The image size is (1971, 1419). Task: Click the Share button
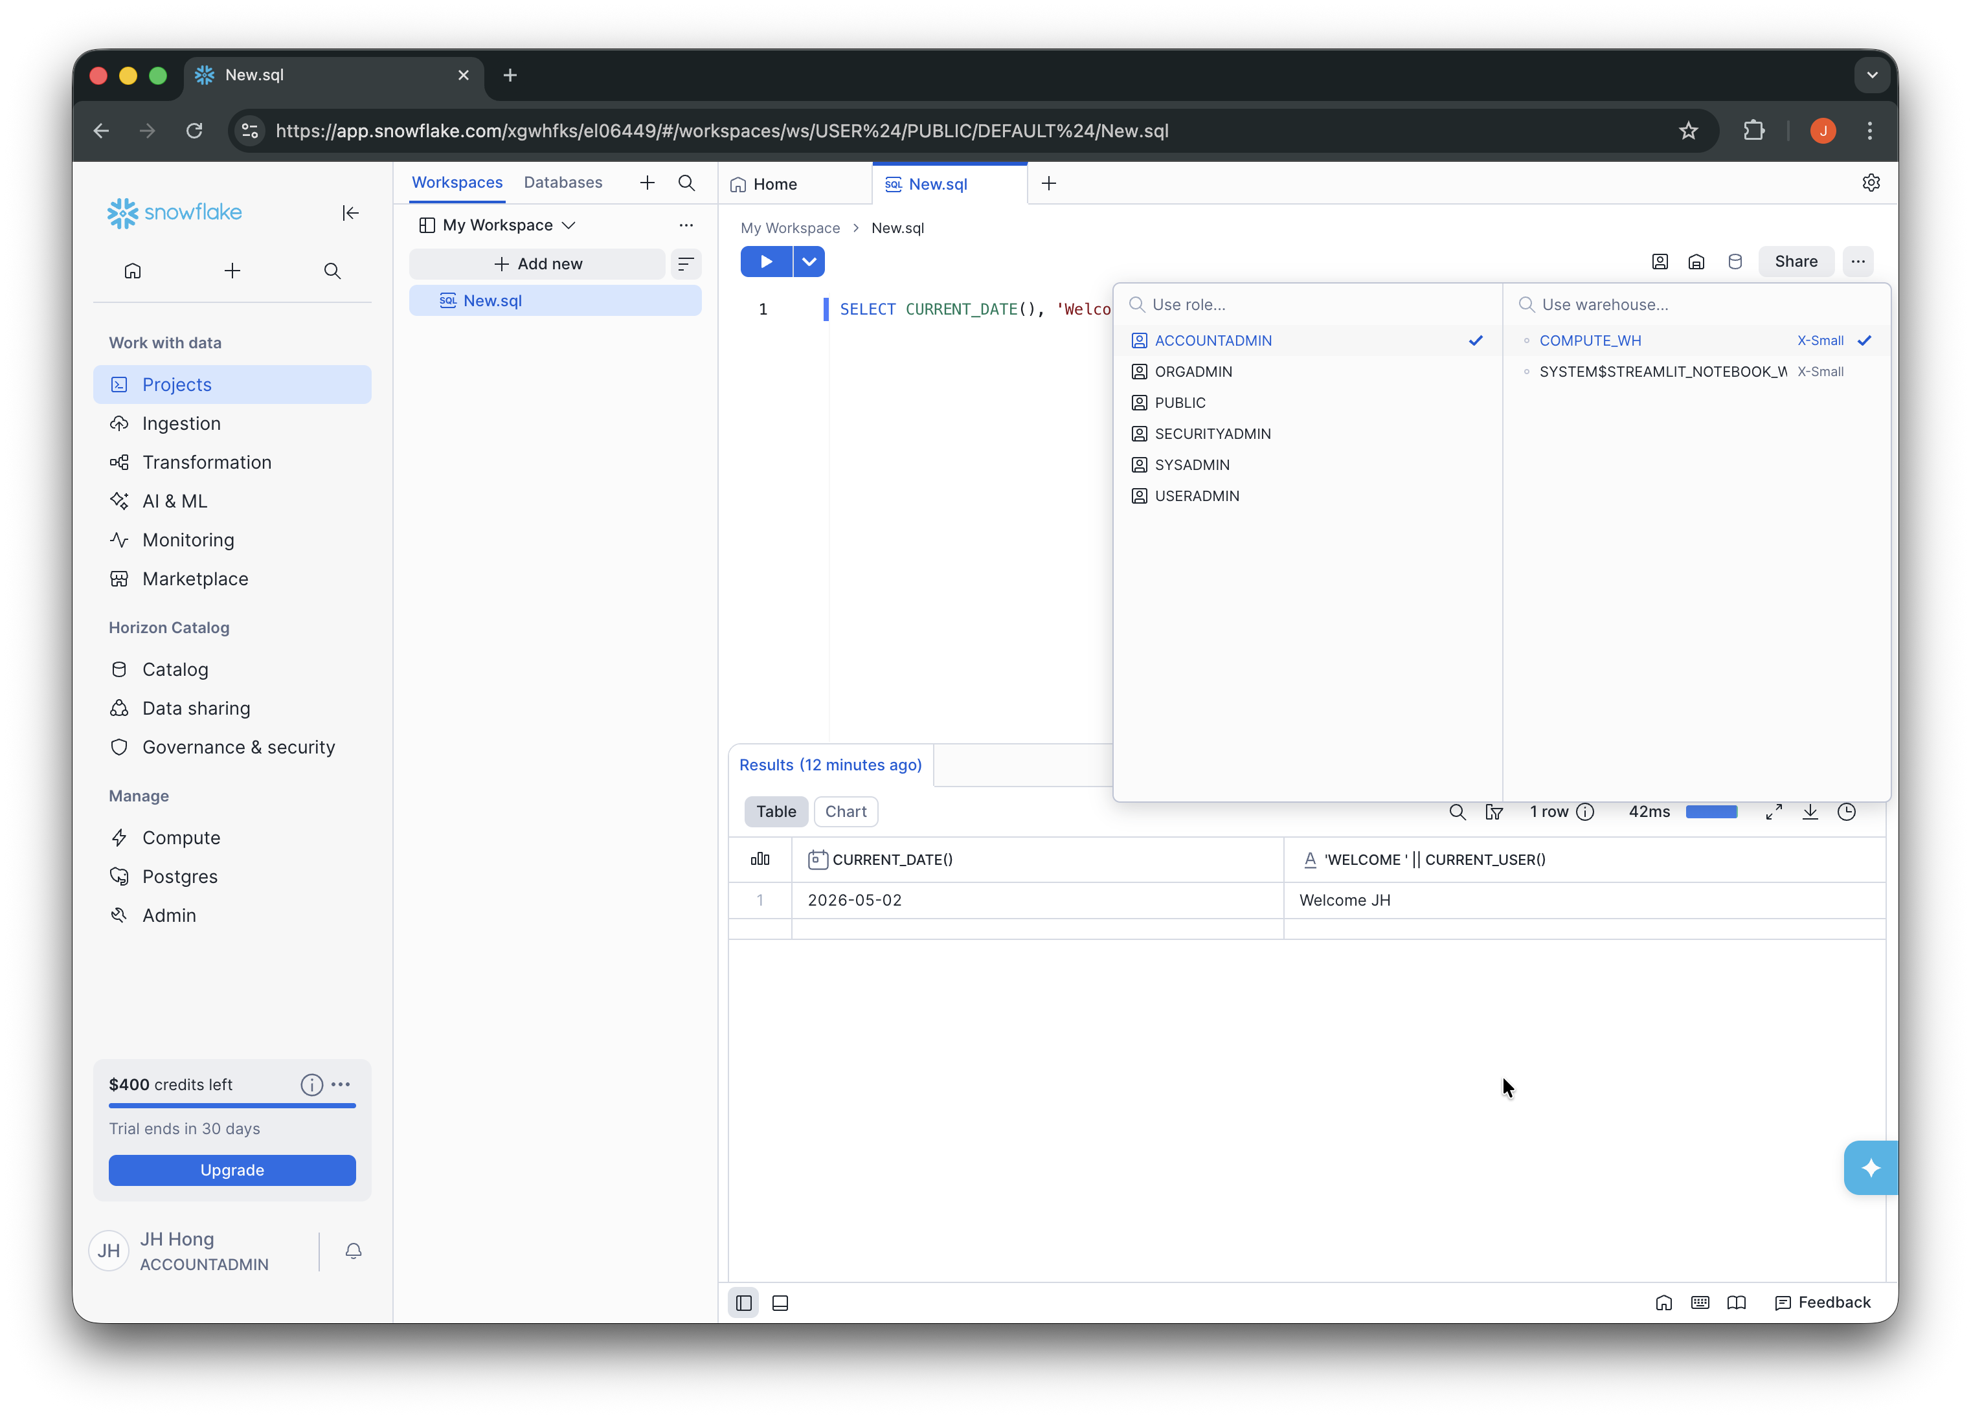click(x=1796, y=262)
